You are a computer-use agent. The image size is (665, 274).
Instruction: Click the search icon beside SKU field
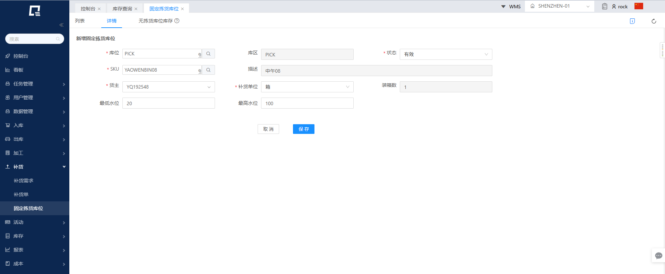tap(208, 70)
